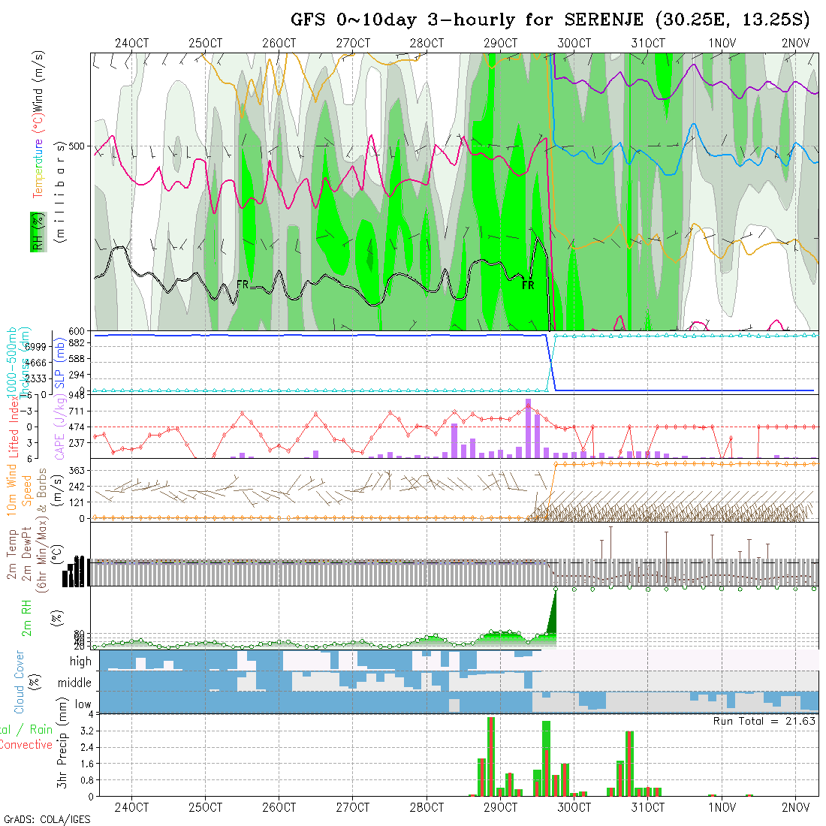
Task: Click the Lifted Index axis label
Action: [14, 427]
